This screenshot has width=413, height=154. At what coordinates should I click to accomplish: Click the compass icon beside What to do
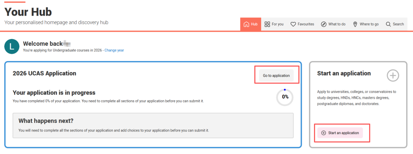click(324, 24)
